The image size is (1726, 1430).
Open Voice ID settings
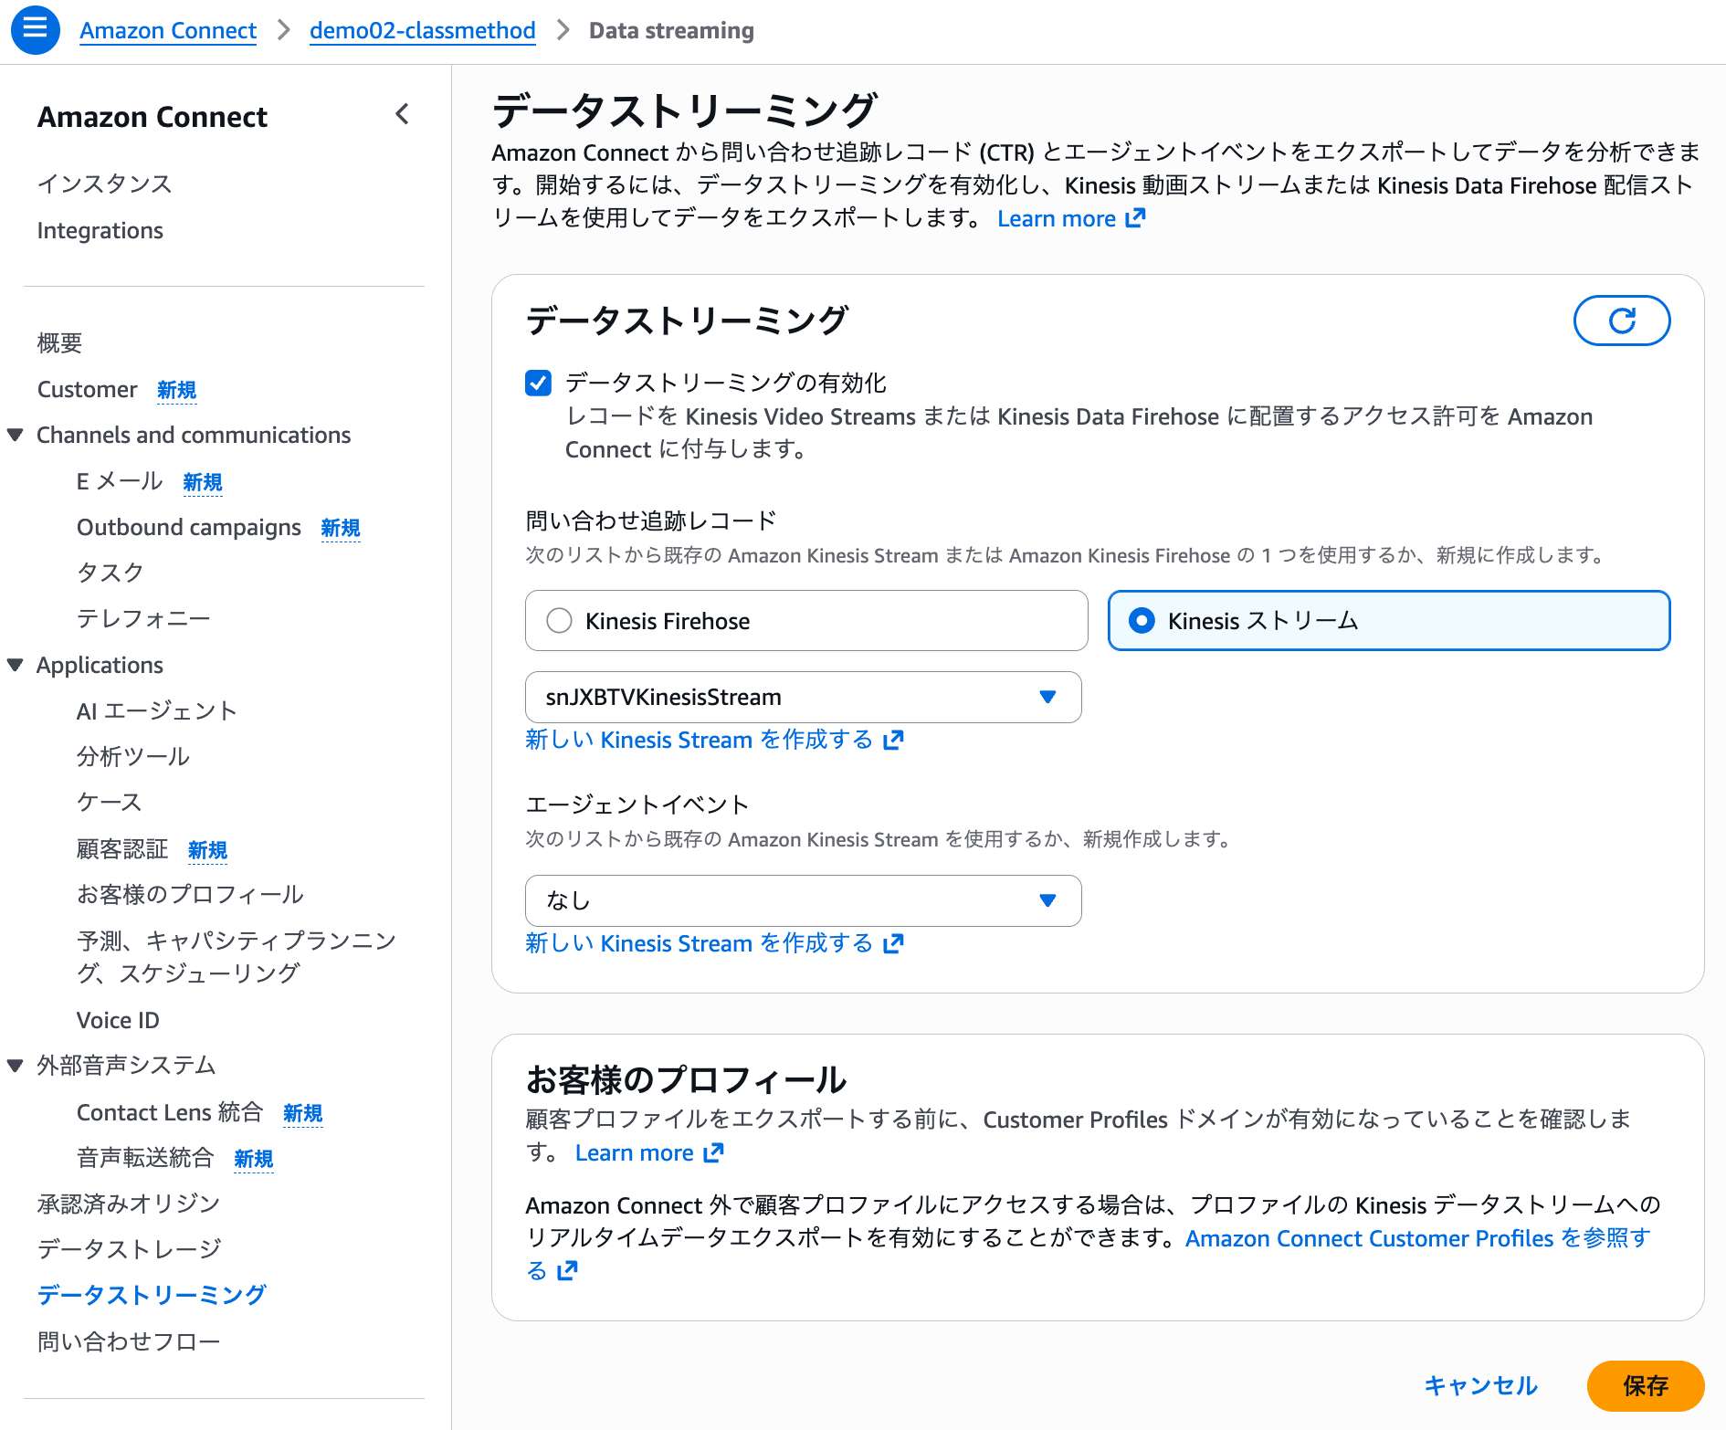[118, 1021]
